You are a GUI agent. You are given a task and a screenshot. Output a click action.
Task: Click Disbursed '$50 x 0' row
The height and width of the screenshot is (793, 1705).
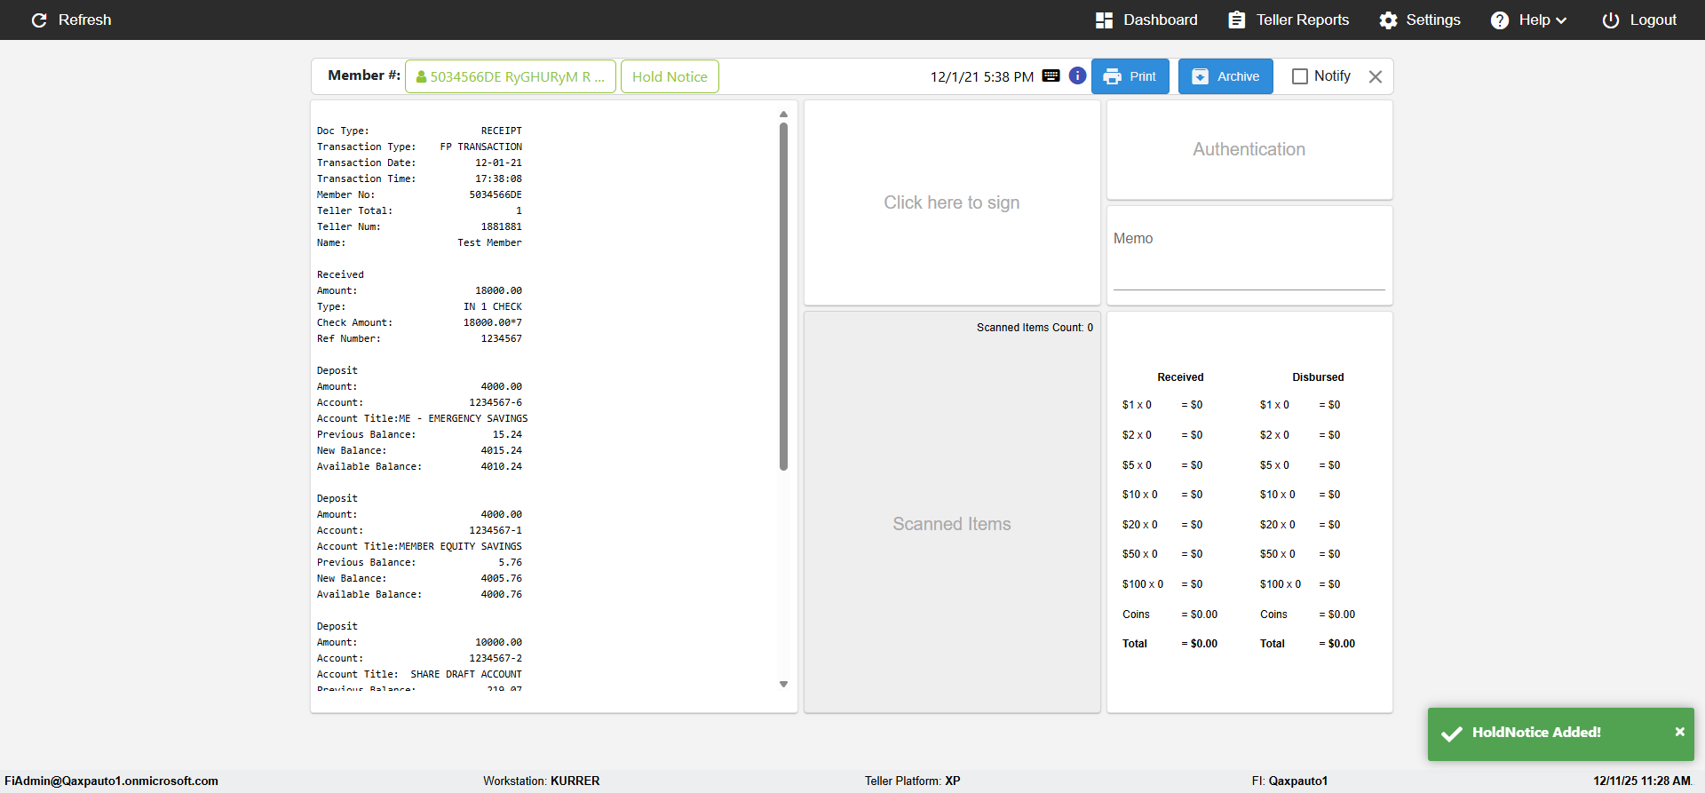1300,554
